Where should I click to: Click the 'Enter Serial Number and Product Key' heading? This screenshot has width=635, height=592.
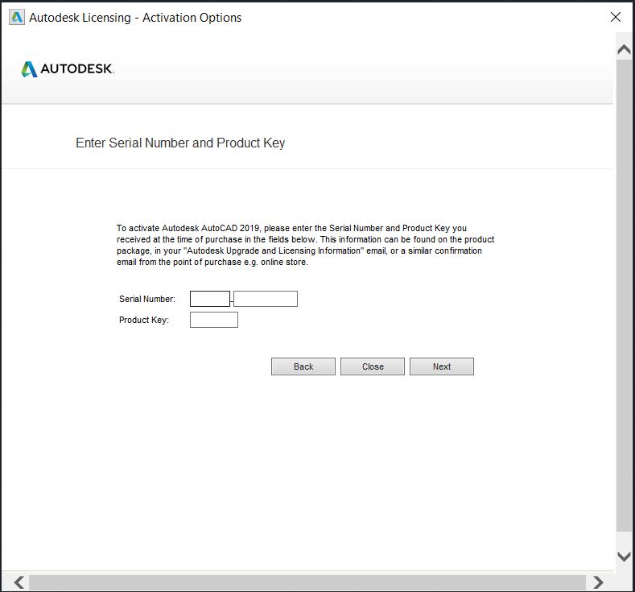coord(180,143)
